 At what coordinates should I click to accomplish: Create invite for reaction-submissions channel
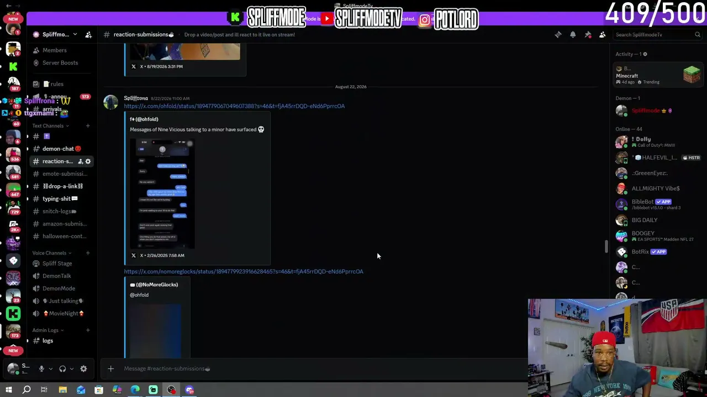coord(80,162)
